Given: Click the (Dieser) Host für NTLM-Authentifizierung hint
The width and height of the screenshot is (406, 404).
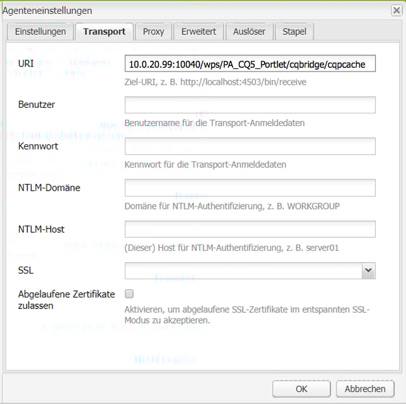Looking at the screenshot, I should click(232, 248).
